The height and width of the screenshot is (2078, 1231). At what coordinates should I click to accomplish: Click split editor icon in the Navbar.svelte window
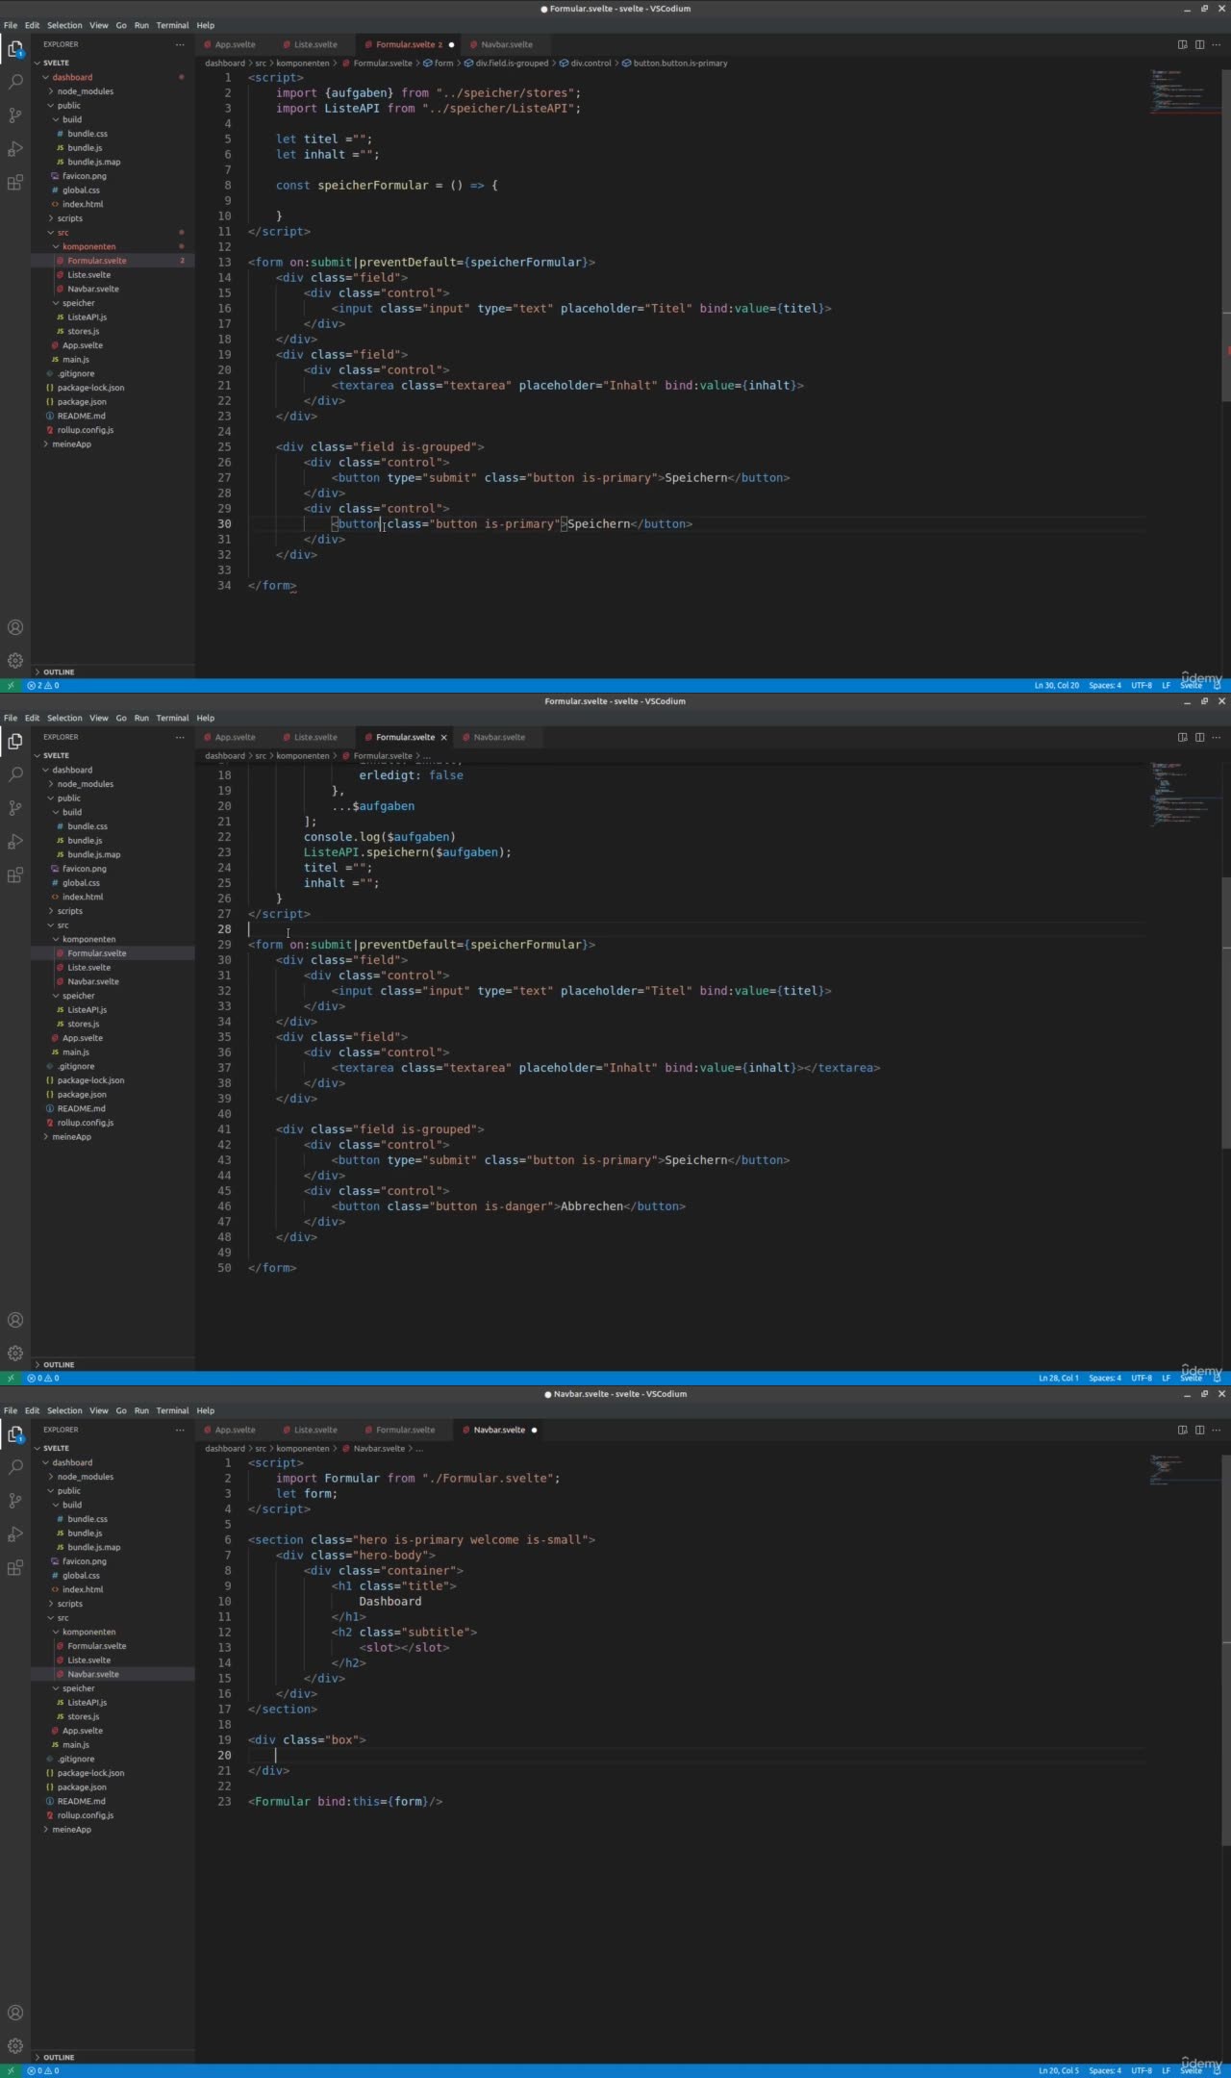click(x=1199, y=1430)
